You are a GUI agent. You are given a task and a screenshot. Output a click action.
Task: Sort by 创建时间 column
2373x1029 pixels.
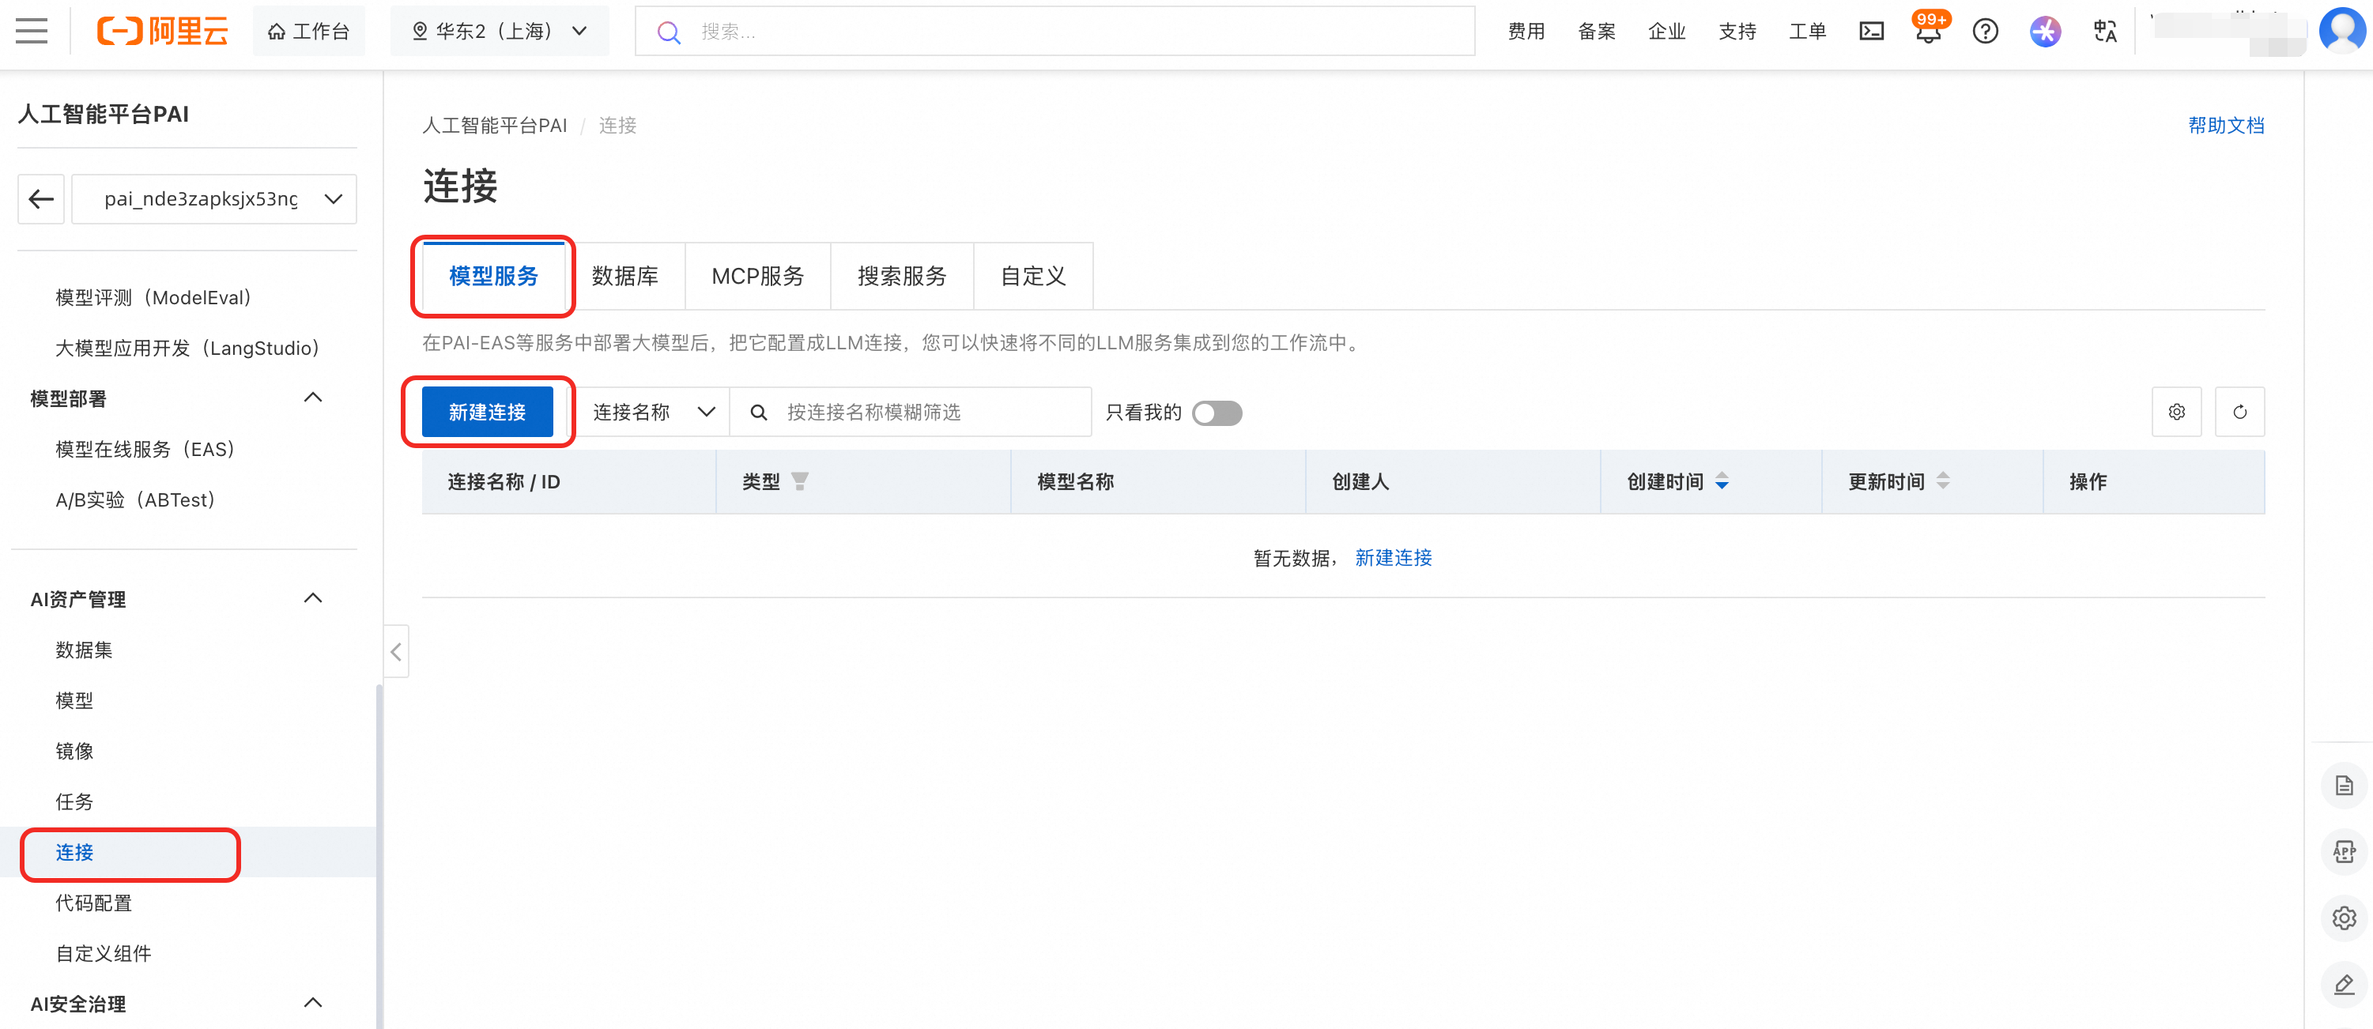1721,481
